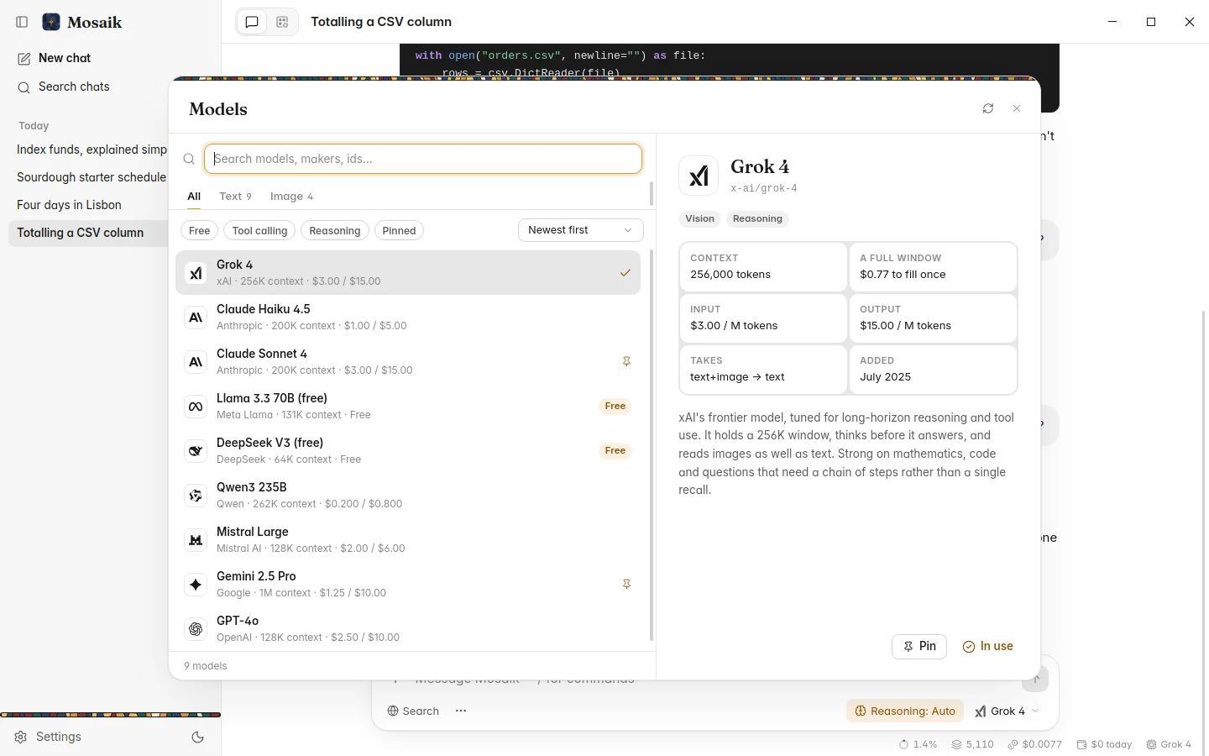
Task: Choose the Qwen3 235B model
Action: [x=408, y=495]
